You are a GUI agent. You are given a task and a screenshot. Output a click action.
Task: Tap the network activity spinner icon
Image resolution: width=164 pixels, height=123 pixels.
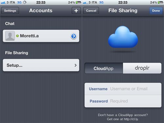tap(25, 2)
